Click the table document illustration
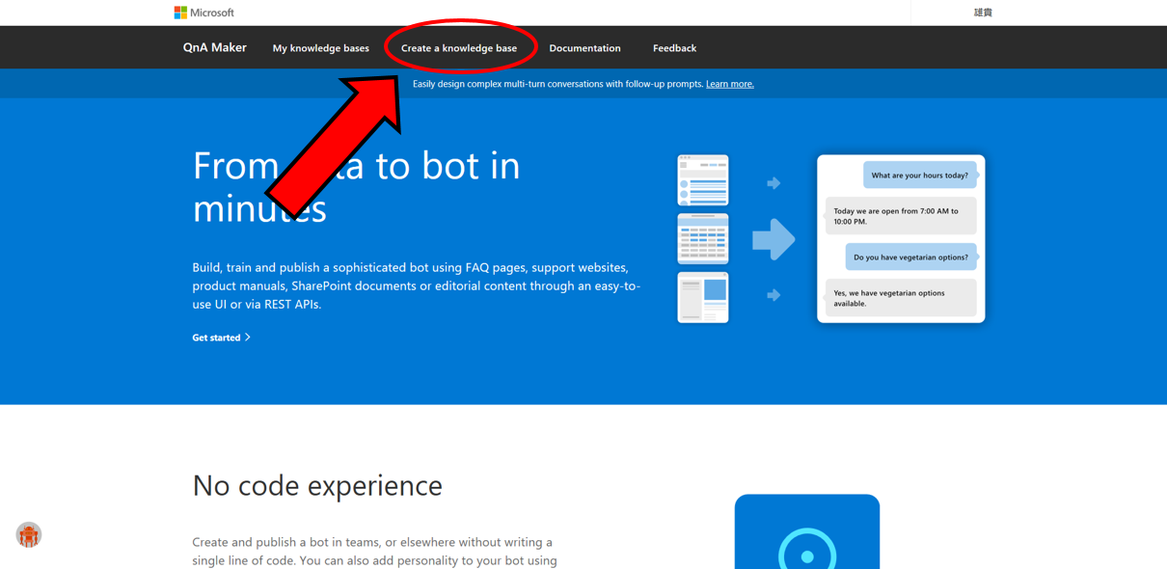 pos(703,238)
